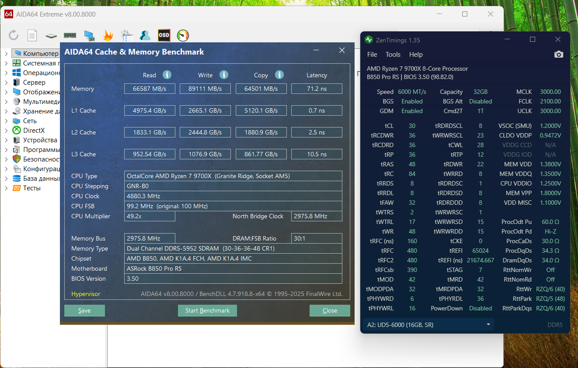
Task: Click the CPU Multiplier 49.2x field
Action: click(150, 216)
